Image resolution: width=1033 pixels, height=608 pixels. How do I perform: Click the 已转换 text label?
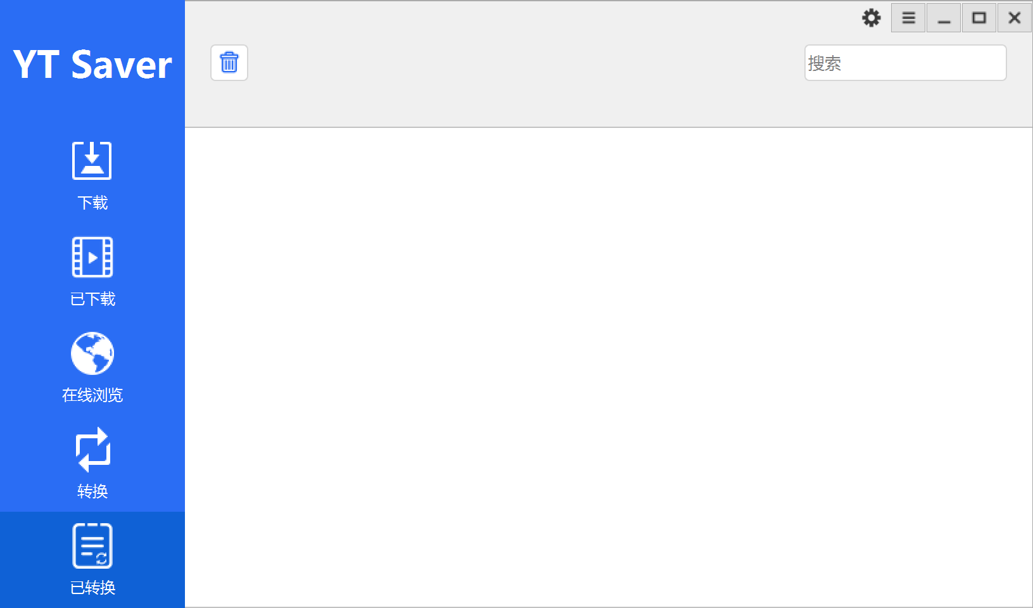92,588
